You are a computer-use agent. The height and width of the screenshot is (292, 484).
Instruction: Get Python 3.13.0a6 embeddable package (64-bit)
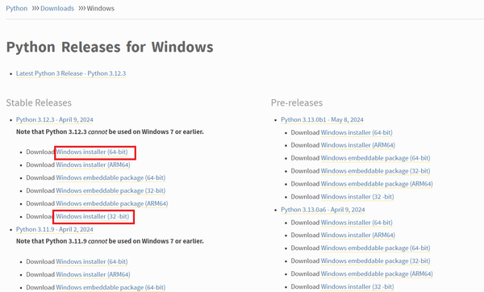click(375, 248)
